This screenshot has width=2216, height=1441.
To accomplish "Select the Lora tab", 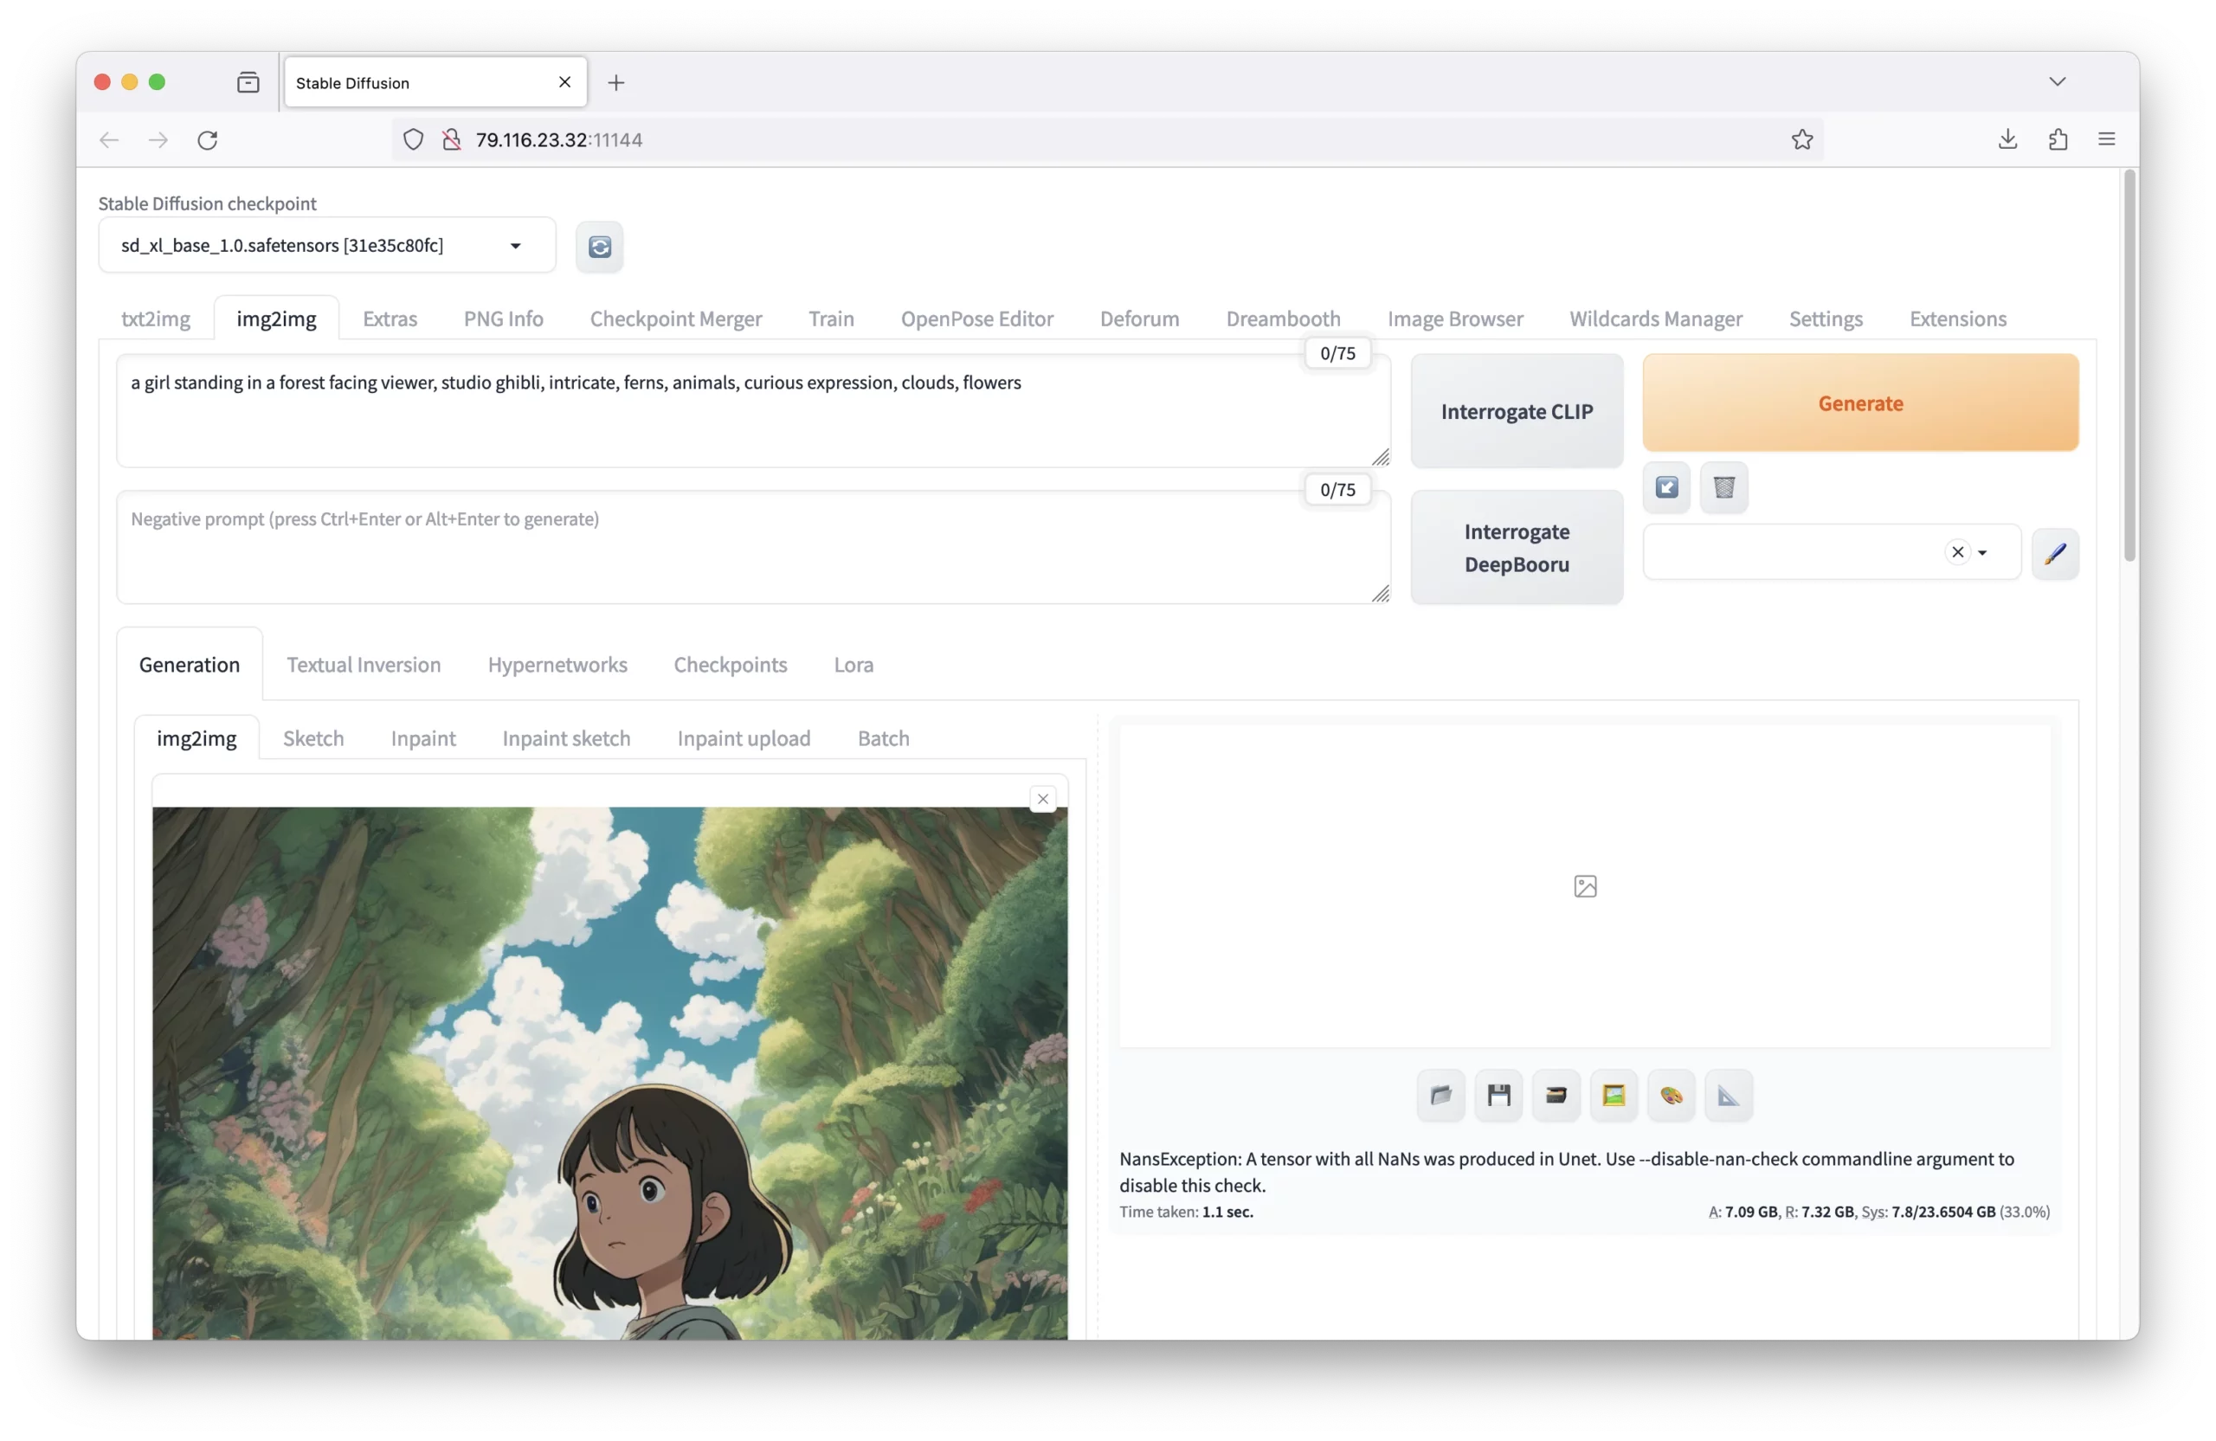I will coord(853,665).
